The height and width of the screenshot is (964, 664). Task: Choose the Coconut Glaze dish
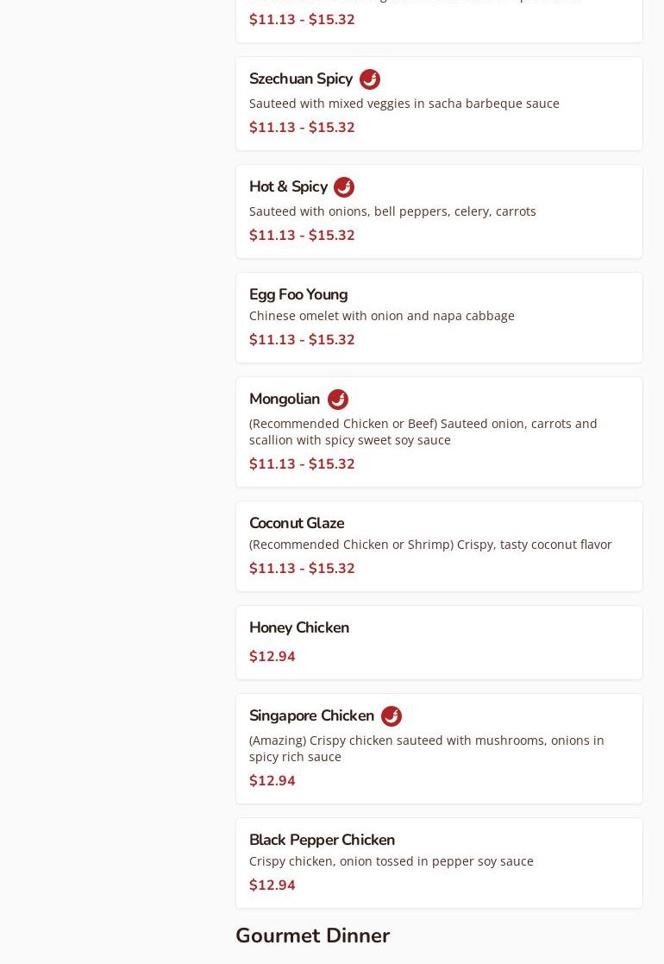point(297,523)
